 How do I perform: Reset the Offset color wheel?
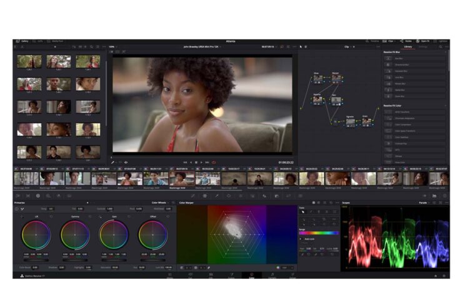point(168,216)
